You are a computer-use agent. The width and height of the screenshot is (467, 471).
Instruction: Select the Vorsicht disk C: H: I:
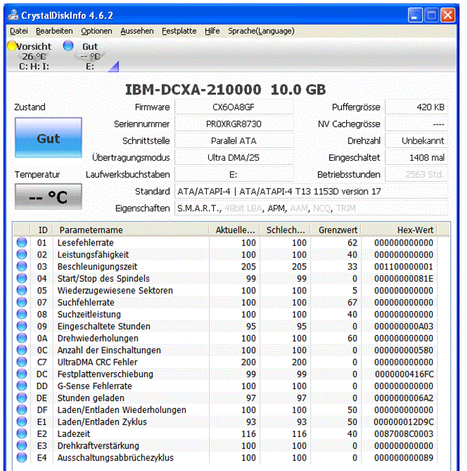pyautogui.click(x=33, y=56)
